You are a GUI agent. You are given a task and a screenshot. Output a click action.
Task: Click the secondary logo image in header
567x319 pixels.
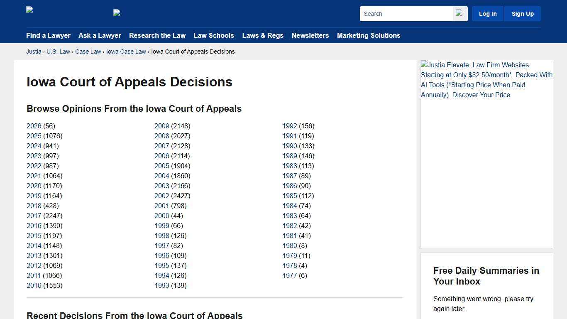117,13
